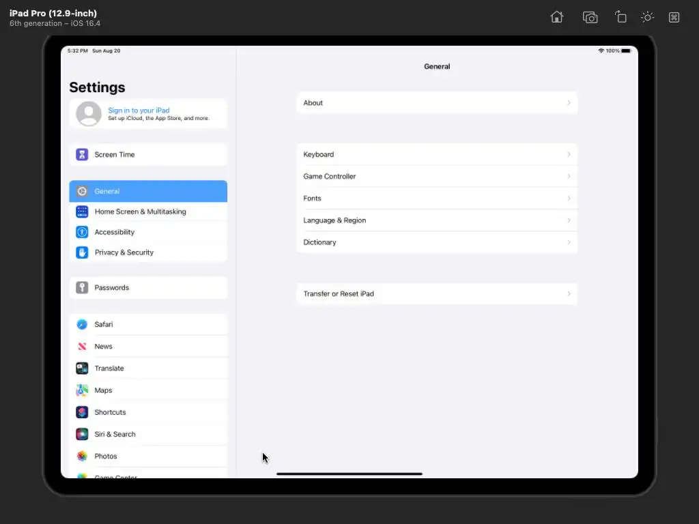Image resolution: width=699 pixels, height=524 pixels.
Task: Rotate the device with the rotate icon
Action: click(x=620, y=17)
